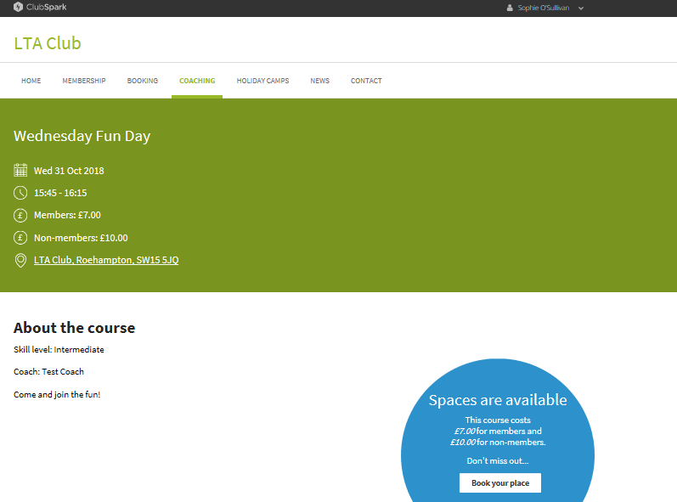This screenshot has width=677, height=502.
Task: Select the Coaching tab
Action: [x=197, y=81]
